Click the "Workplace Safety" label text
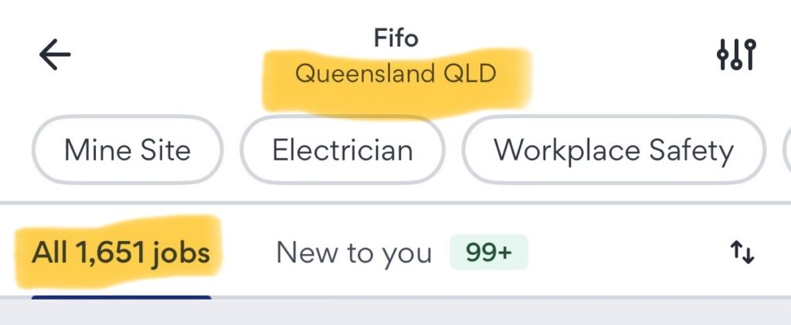The image size is (791, 325). click(613, 150)
